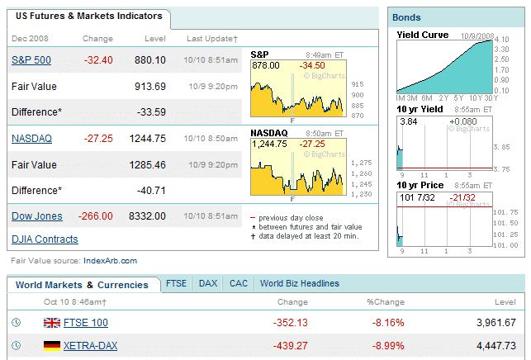Switch to the DAX tab

tap(208, 283)
